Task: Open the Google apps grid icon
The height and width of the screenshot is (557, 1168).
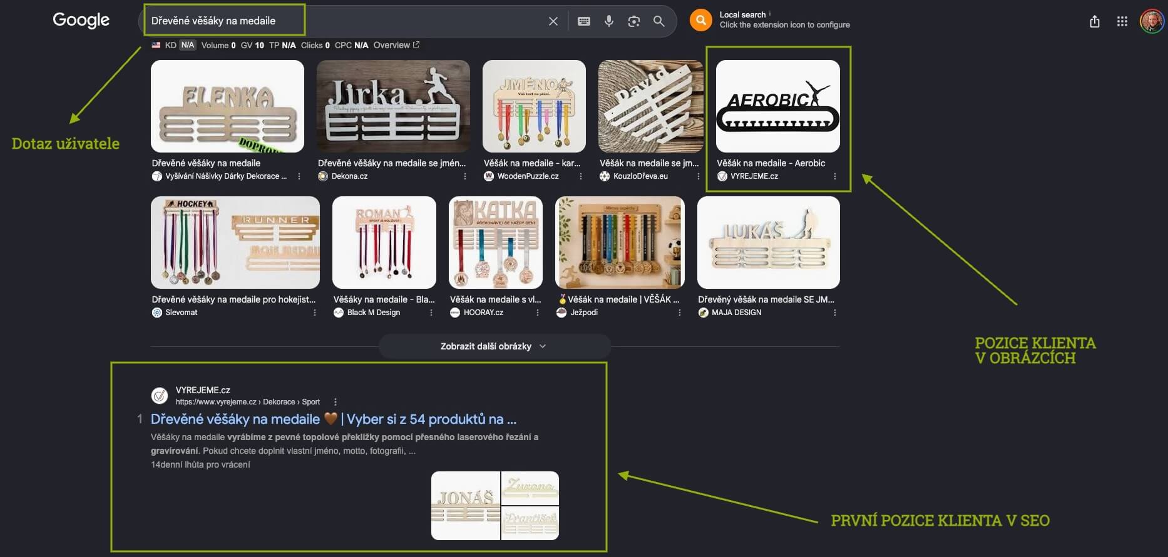Action: 1122,21
